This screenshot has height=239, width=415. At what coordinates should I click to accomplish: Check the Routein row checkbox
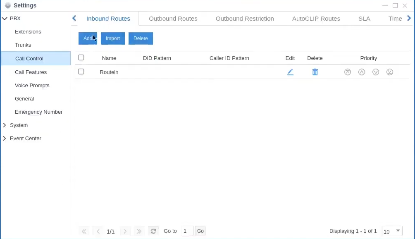click(81, 72)
